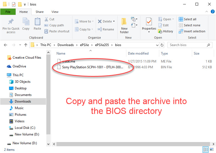
Task: Open OneDrive in navigation pane
Action: pos(16,66)
